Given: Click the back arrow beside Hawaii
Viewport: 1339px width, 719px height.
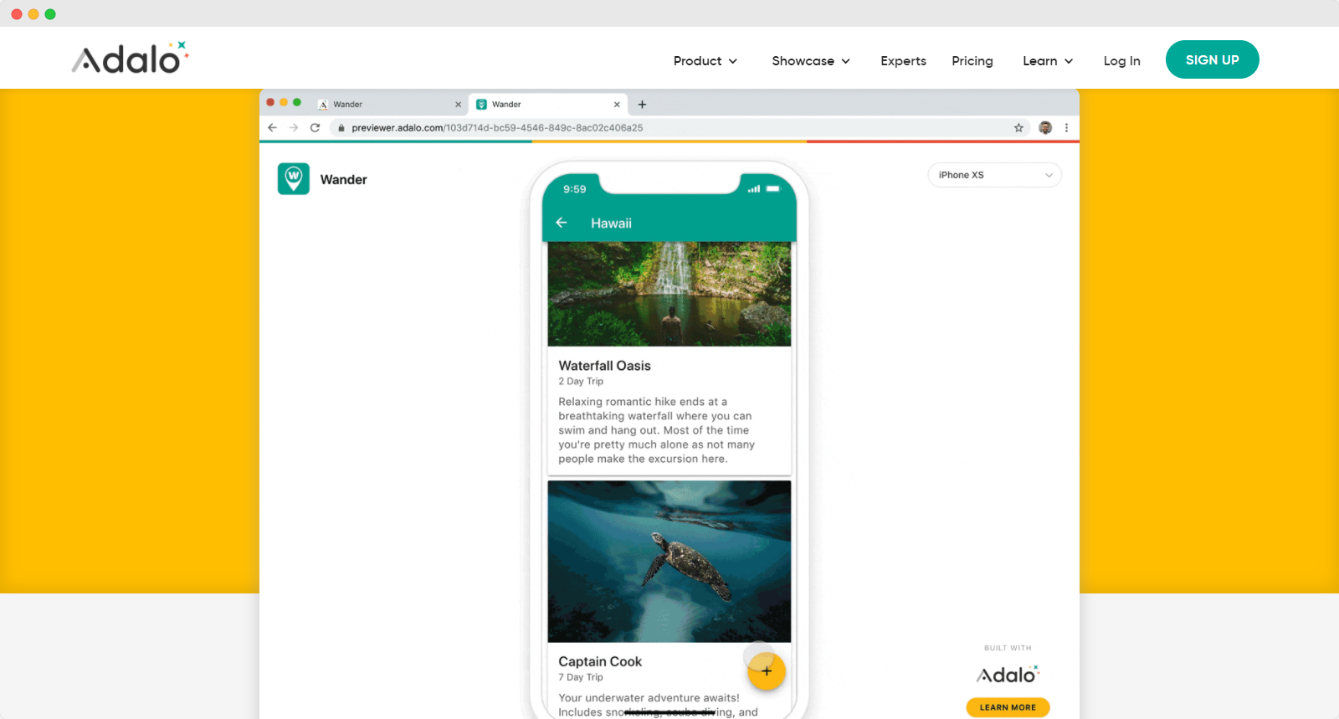Looking at the screenshot, I should pyautogui.click(x=562, y=223).
